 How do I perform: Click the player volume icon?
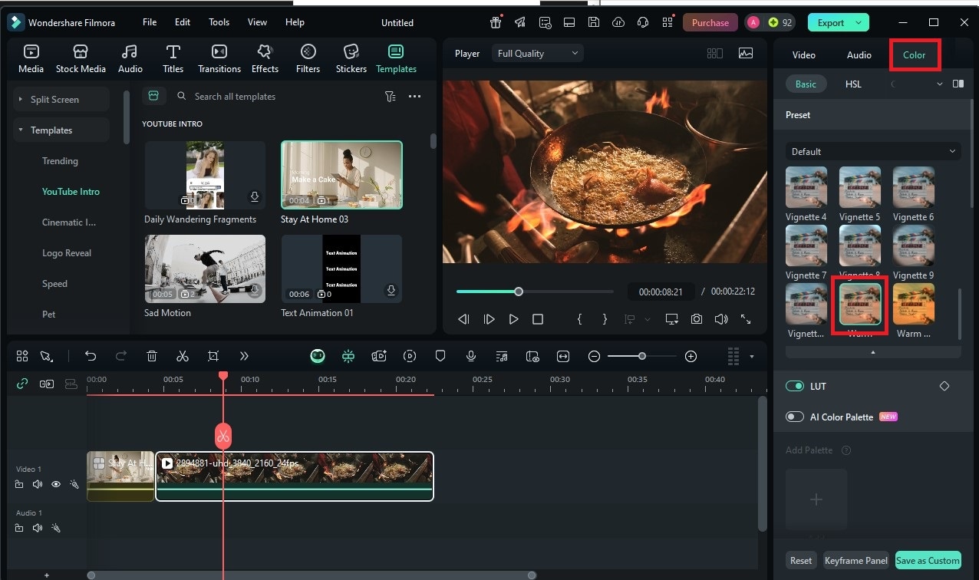tap(720, 319)
